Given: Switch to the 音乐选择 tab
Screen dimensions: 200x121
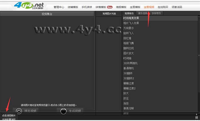Looking at the screenshot, I should click(x=143, y=13).
